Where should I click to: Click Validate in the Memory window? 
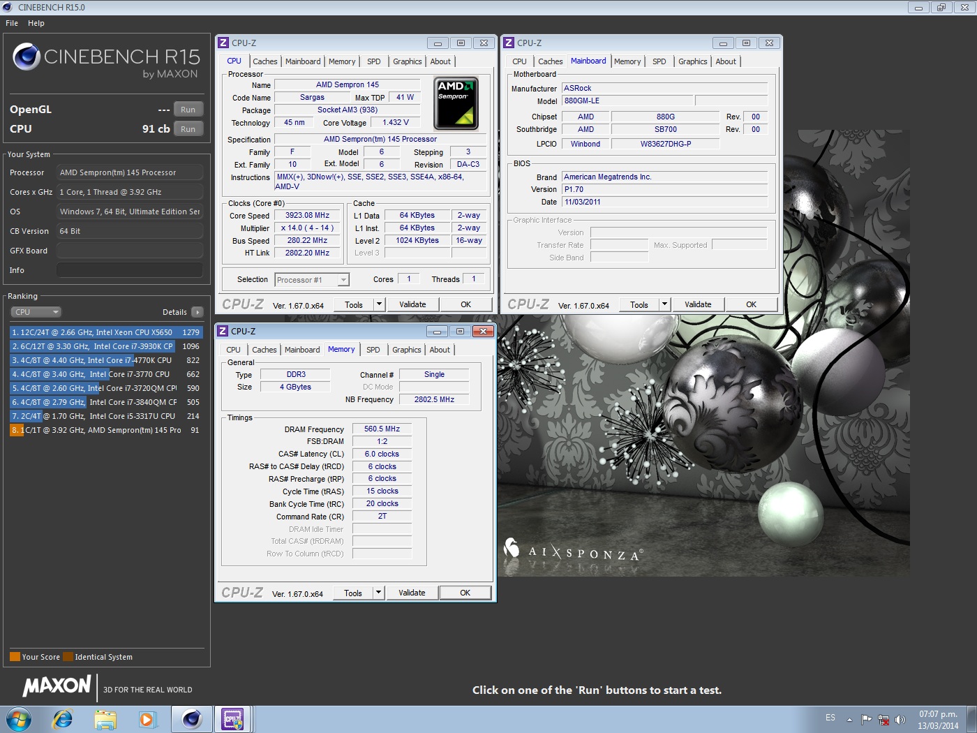point(412,593)
